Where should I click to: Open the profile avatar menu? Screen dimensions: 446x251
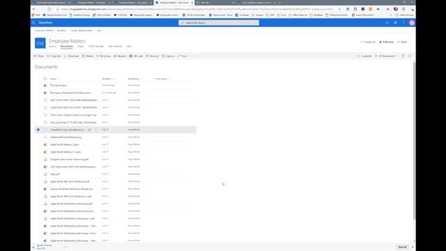click(x=412, y=22)
